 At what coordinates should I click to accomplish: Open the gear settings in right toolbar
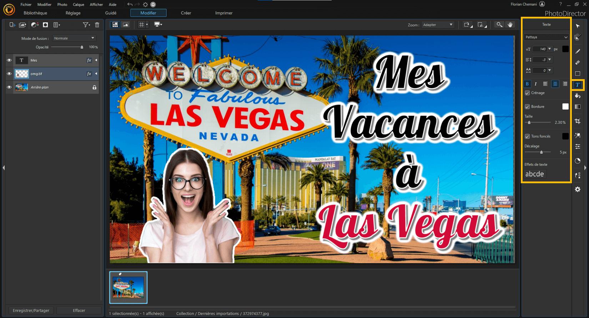[578, 189]
